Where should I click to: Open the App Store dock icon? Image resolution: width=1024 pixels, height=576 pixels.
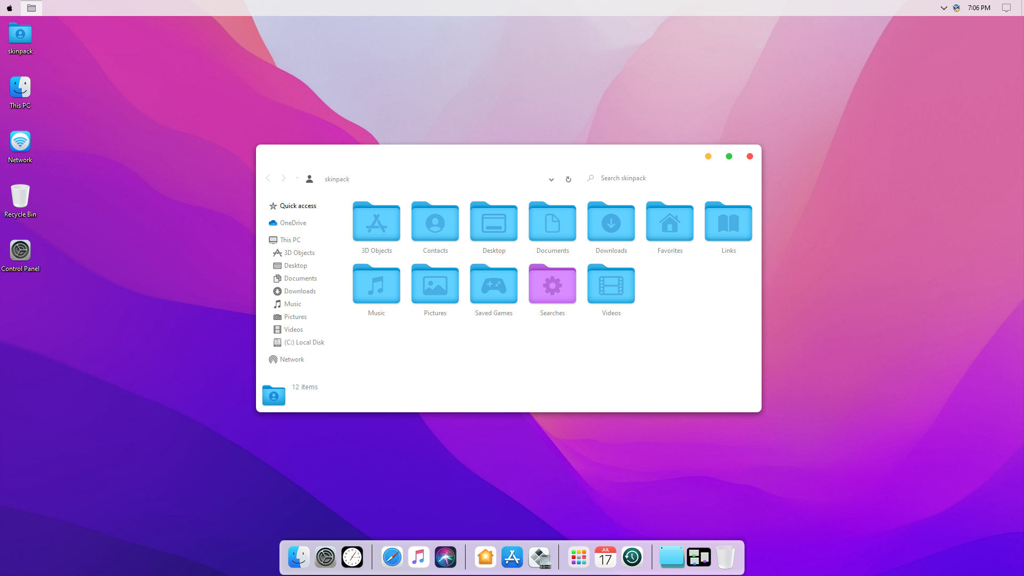click(512, 557)
